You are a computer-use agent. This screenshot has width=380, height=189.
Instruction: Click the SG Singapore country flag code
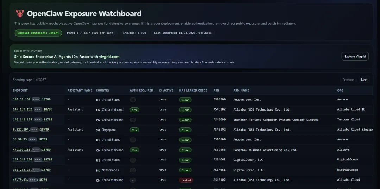pos(98,130)
